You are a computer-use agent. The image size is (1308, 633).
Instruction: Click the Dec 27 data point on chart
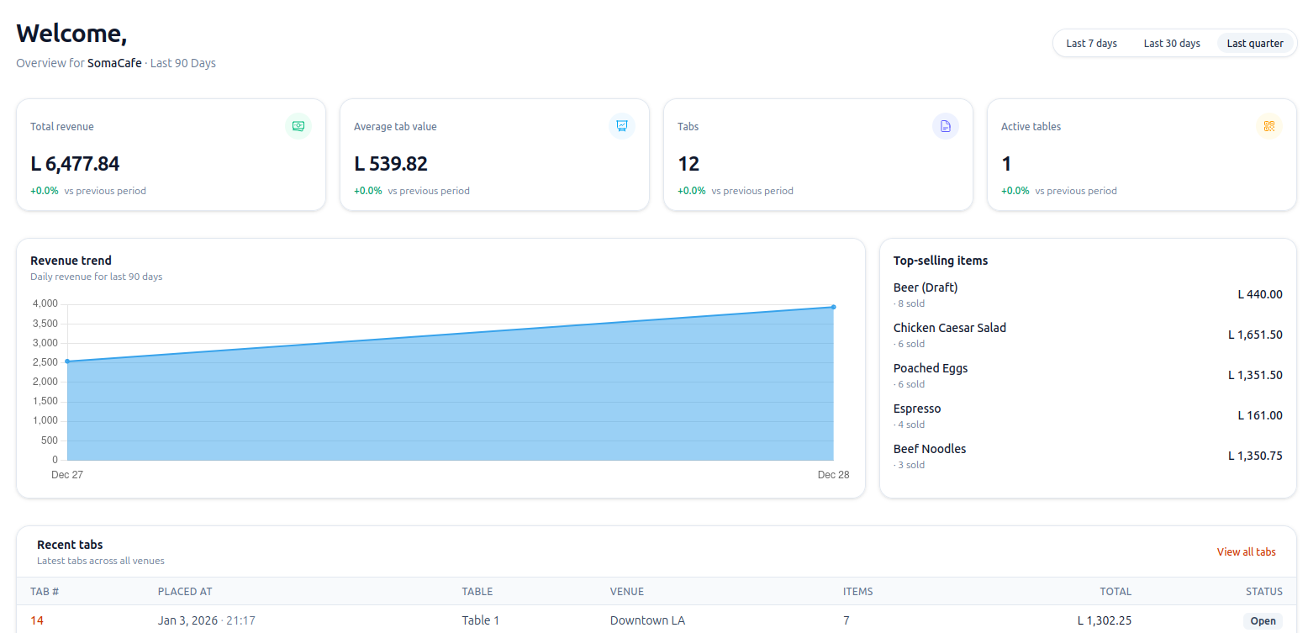point(67,361)
